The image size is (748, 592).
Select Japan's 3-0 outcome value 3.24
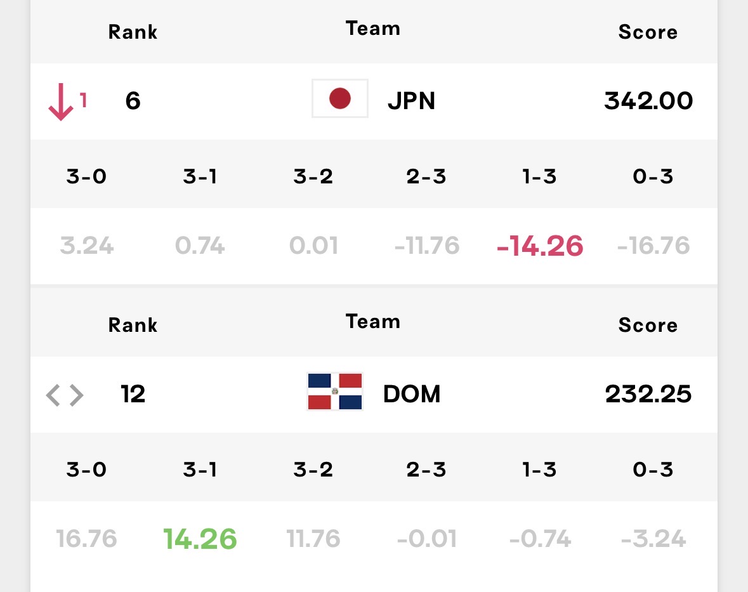tap(87, 246)
